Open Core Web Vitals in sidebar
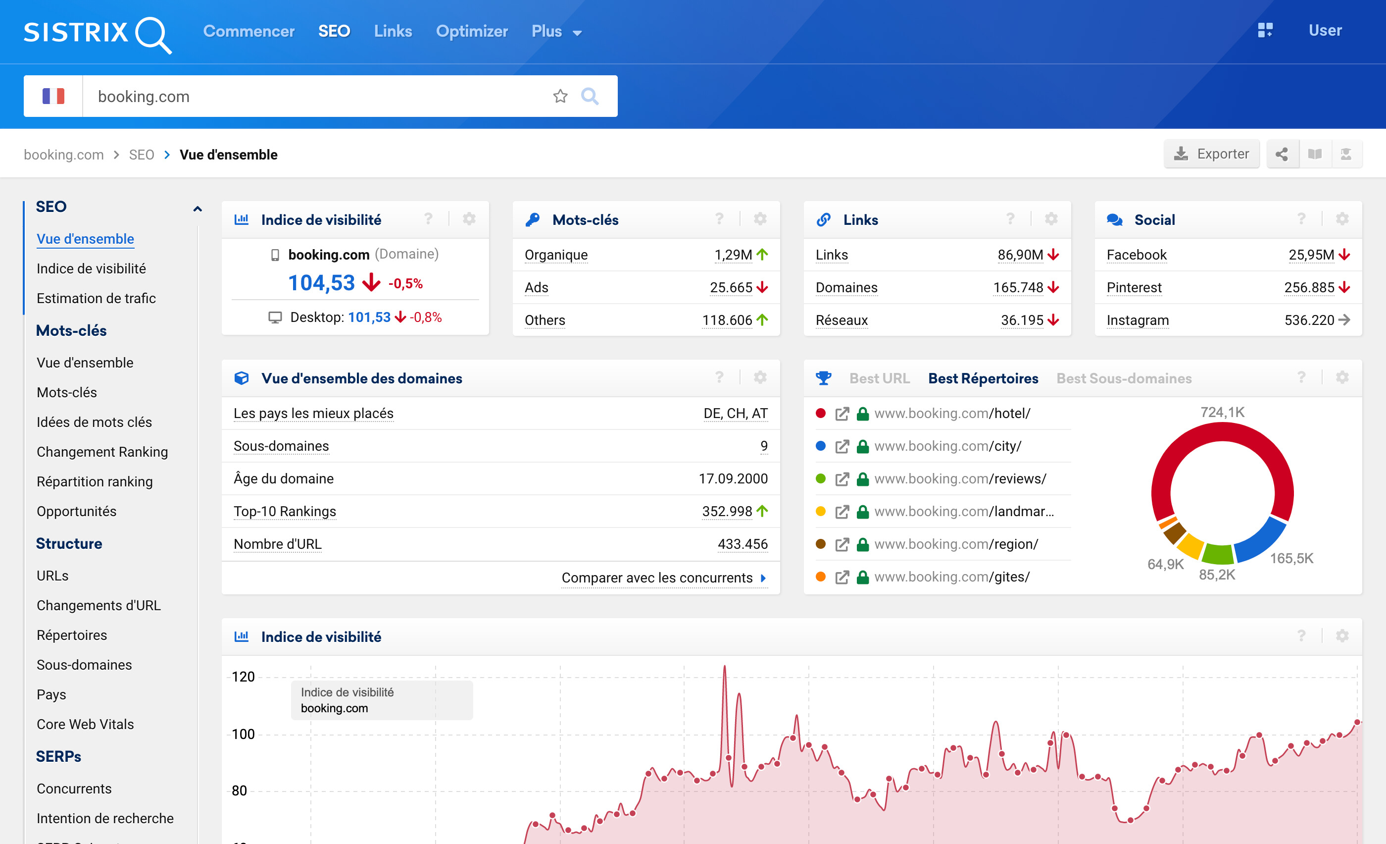This screenshot has height=844, width=1386. [x=85, y=725]
